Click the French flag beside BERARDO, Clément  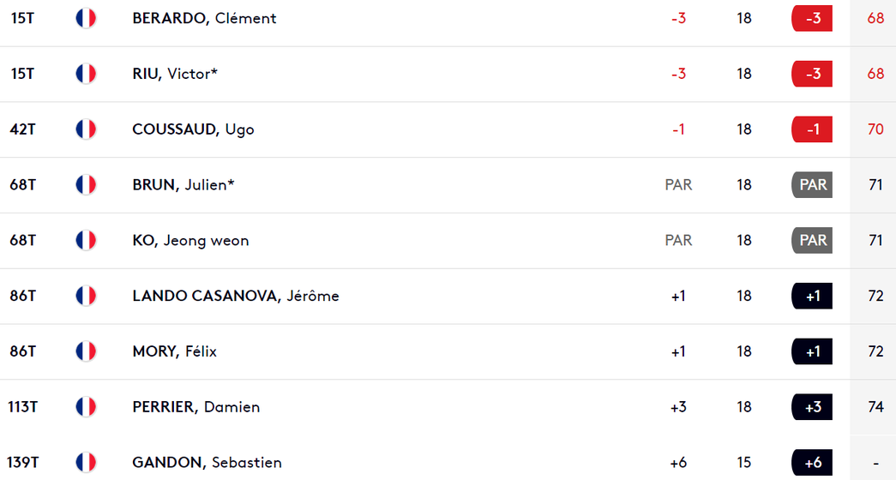[86, 18]
